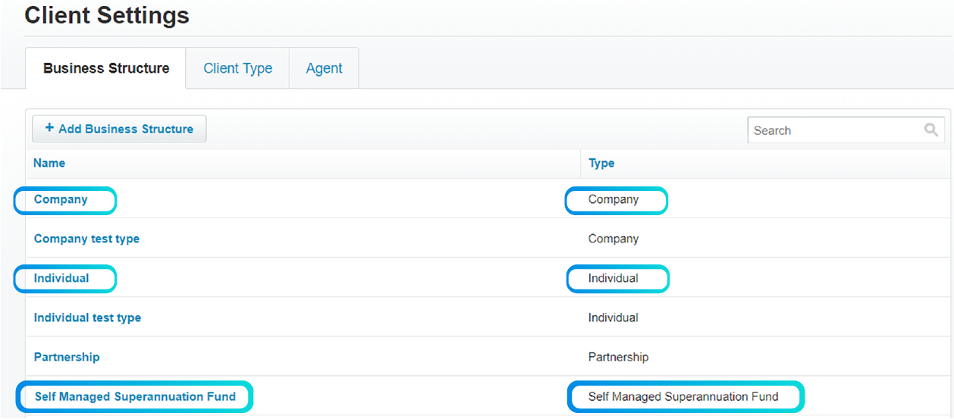Switch to the Client Type tab

click(237, 68)
